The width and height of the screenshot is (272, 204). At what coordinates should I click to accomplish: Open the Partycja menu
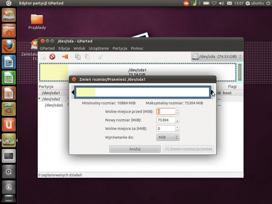[120, 48]
